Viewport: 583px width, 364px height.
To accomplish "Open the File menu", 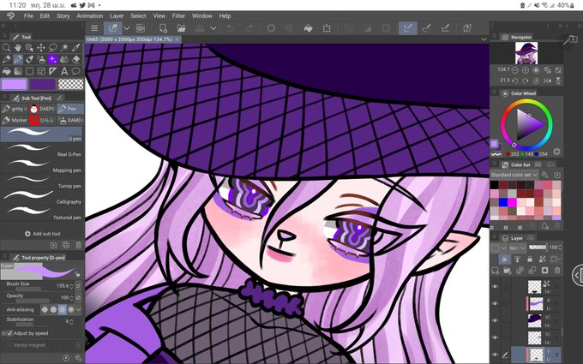I will pos(28,16).
